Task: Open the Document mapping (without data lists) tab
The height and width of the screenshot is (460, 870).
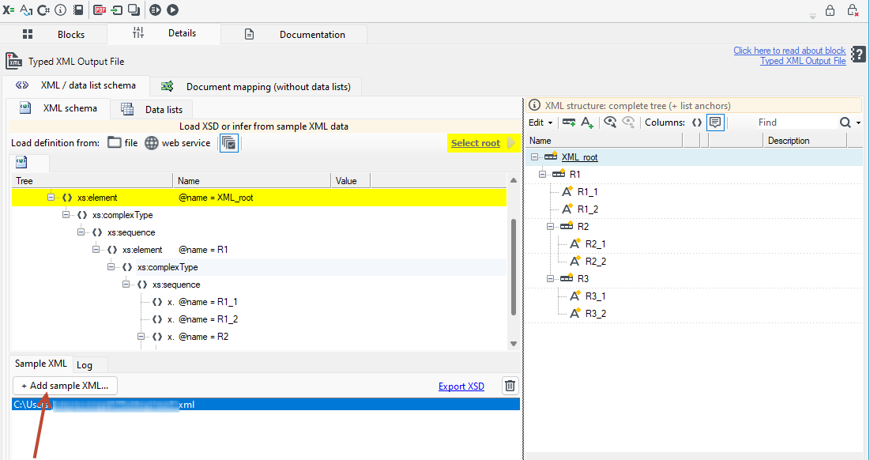Action: [256, 87]
